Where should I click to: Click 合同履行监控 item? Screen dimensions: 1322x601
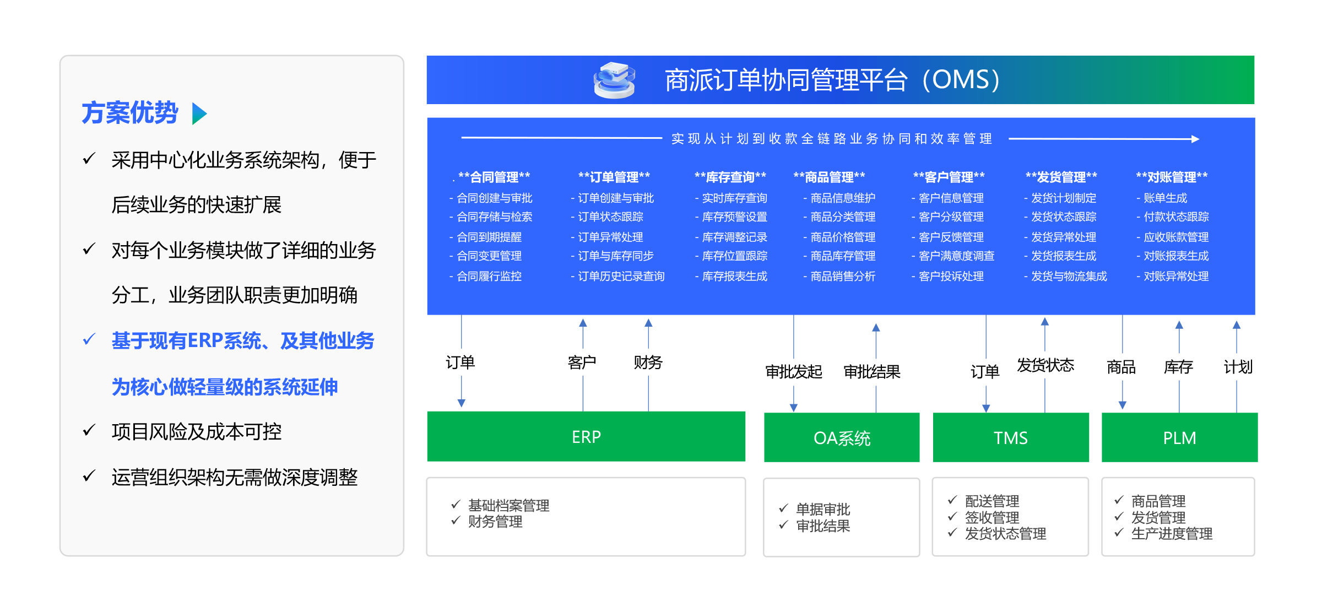(x=485, y=276)
